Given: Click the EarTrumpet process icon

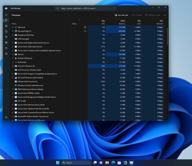Looking at the screenshot, I should (x=16, y=62).
